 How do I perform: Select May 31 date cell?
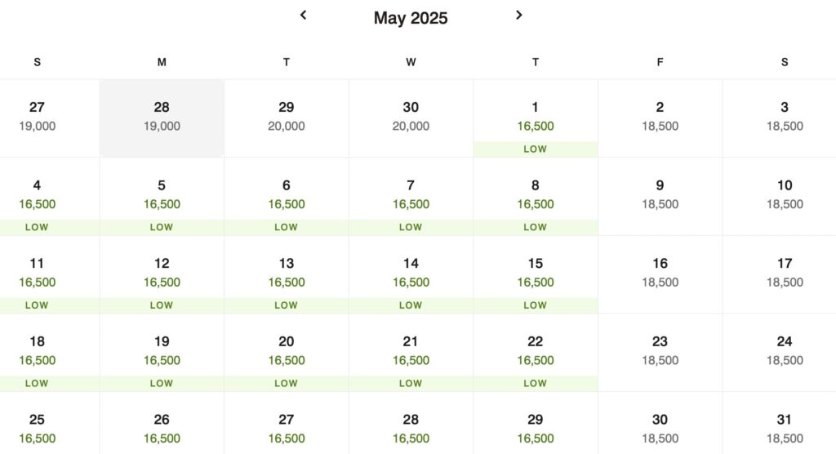(x=784, y=424)
